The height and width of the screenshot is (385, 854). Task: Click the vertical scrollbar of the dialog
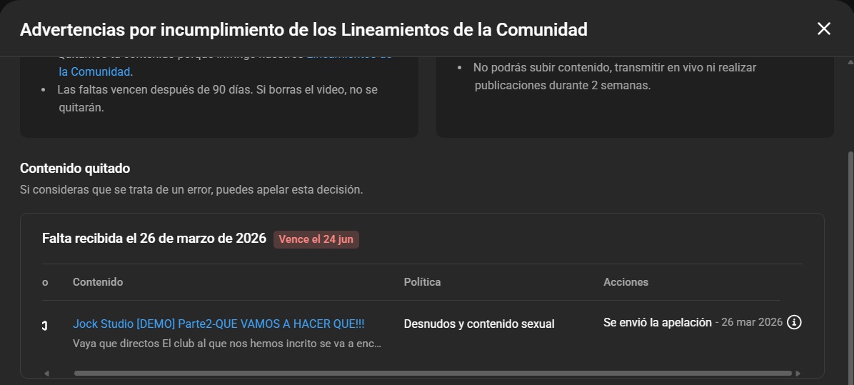(x=850, y=267)
